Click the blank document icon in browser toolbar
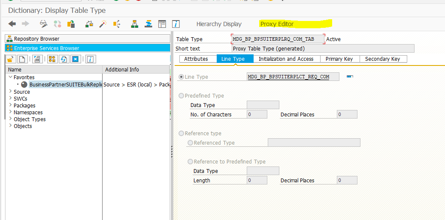The image size is (445, 220). 22,59
